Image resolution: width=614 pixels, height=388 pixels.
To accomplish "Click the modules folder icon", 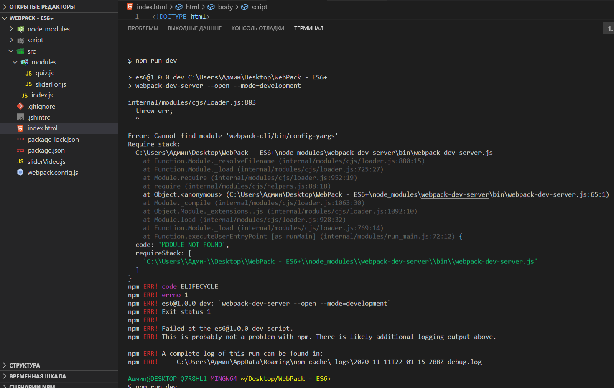I will [25, 62].
